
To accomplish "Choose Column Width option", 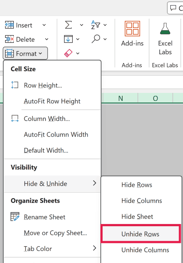I will point(52,119).
